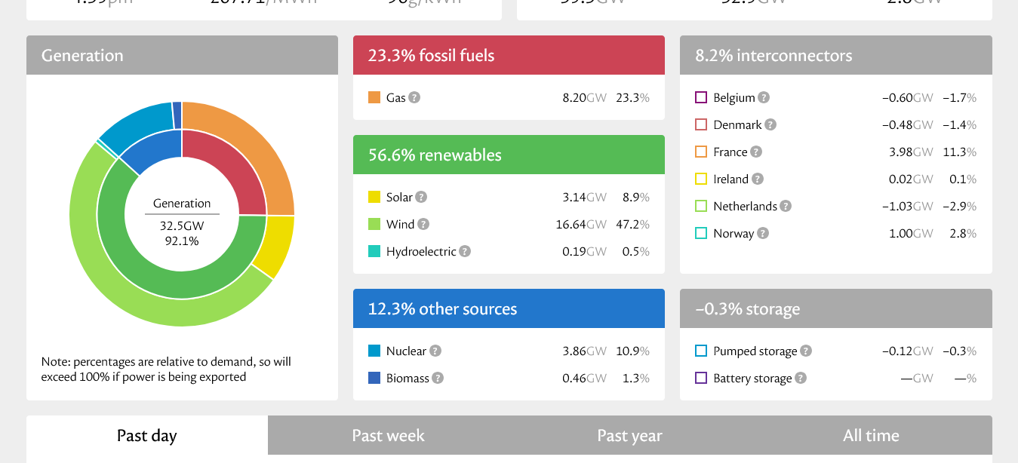This screenshot has height=463, width=1018.
Task: Open the Belgium interconnector info icon
Action: click(x=763, y=97)
